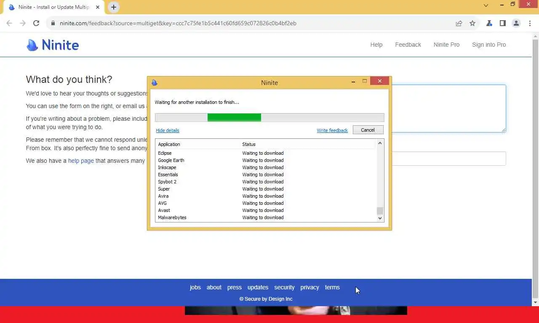Select the Google Earth row
Viewport: 539px width, 323px height.
click(x=266, y=160)
